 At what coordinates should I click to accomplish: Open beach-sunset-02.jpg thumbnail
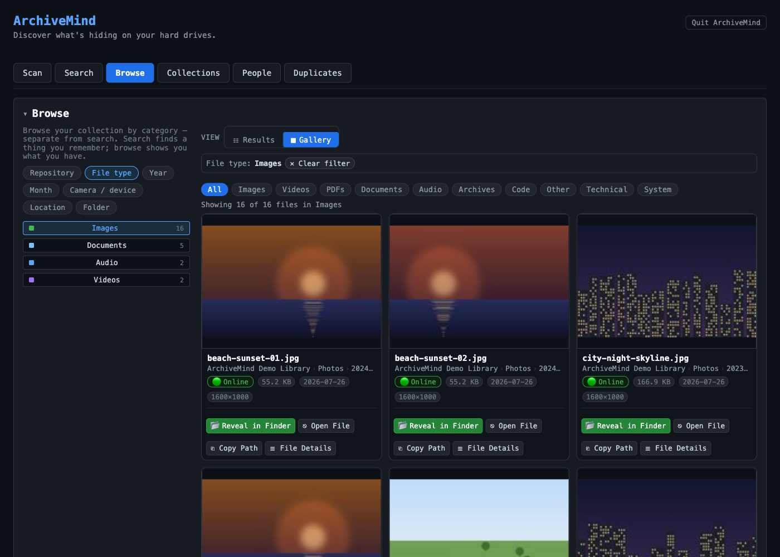pyautogui.click(x=479, y=281)
